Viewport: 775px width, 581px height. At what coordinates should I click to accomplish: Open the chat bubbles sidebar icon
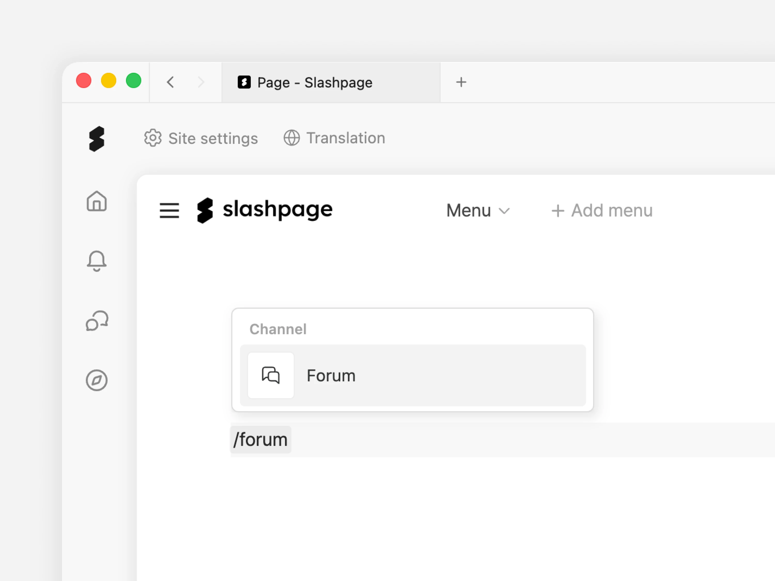pyautogui.click(x=97, y=321)
